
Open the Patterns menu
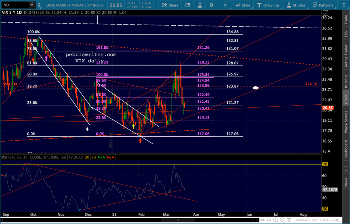323,5
